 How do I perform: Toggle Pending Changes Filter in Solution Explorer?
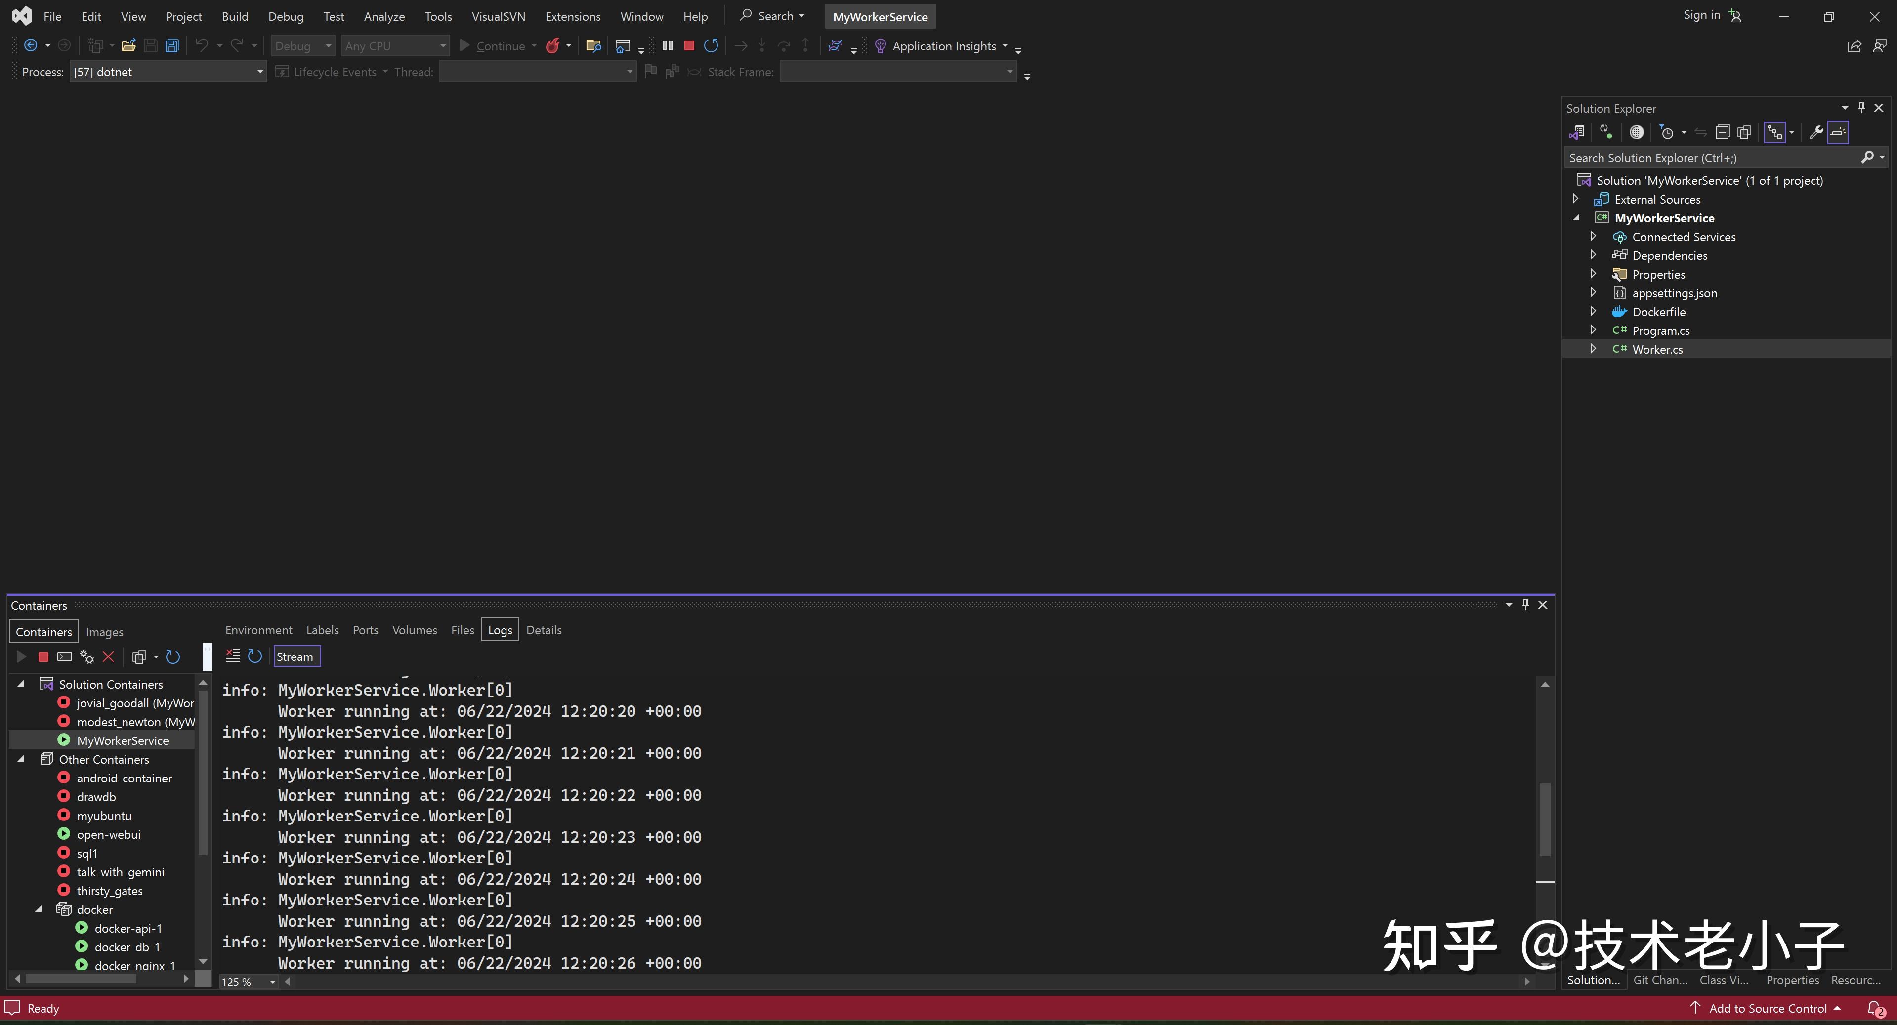pos(1667,132)
